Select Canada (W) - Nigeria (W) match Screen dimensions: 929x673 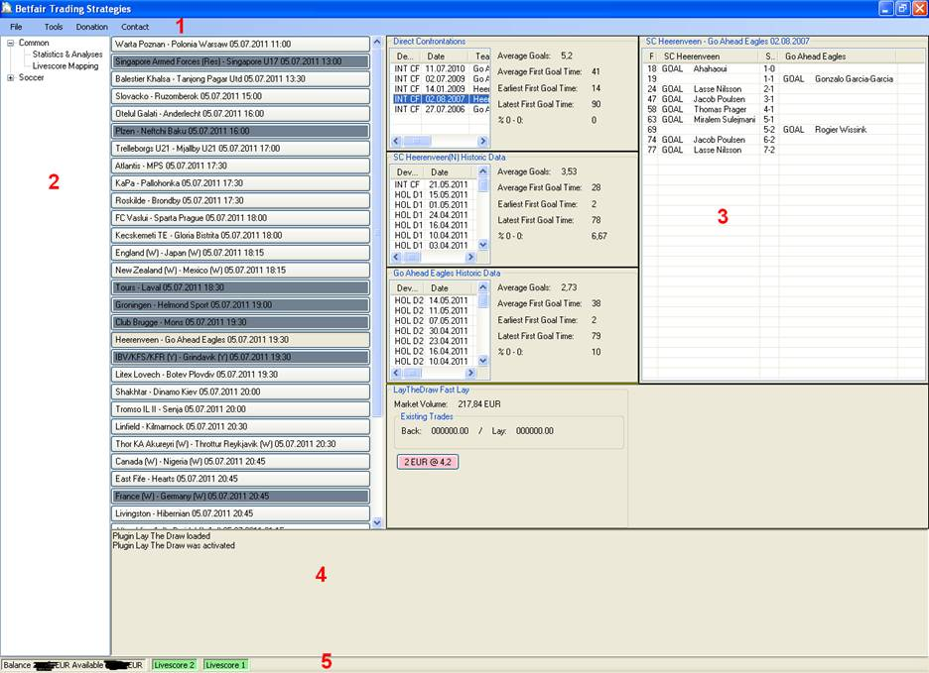click(240, 461)
